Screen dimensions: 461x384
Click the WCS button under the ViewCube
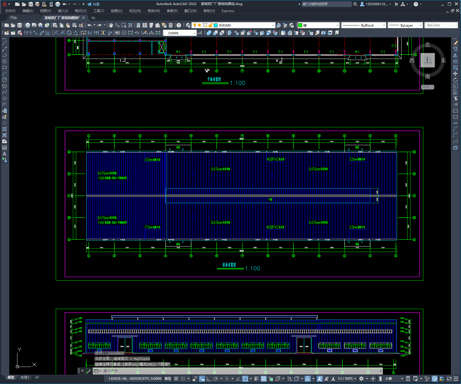click(x=427, y=87)
